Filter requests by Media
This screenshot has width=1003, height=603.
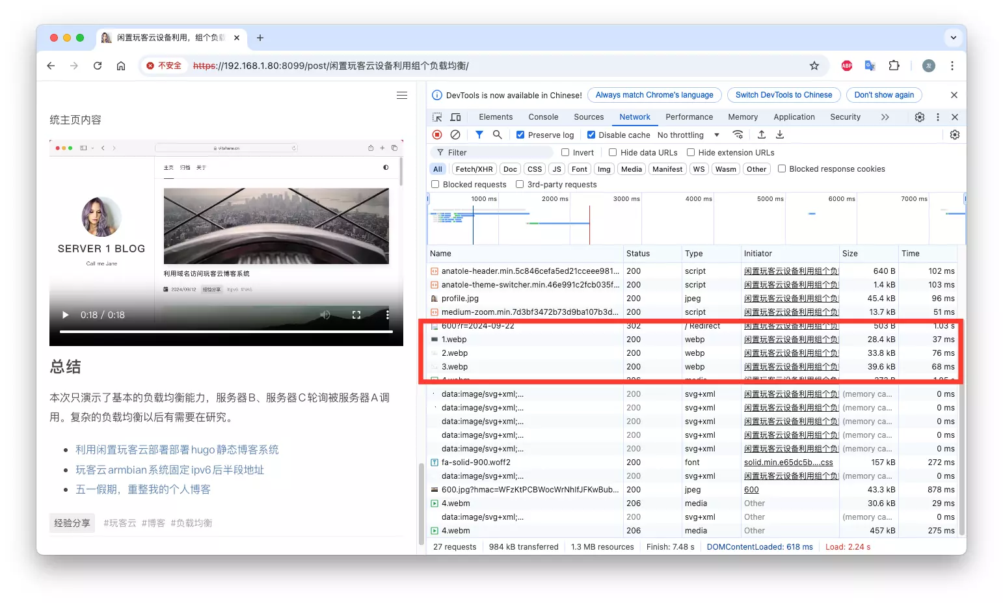(631, 169)
